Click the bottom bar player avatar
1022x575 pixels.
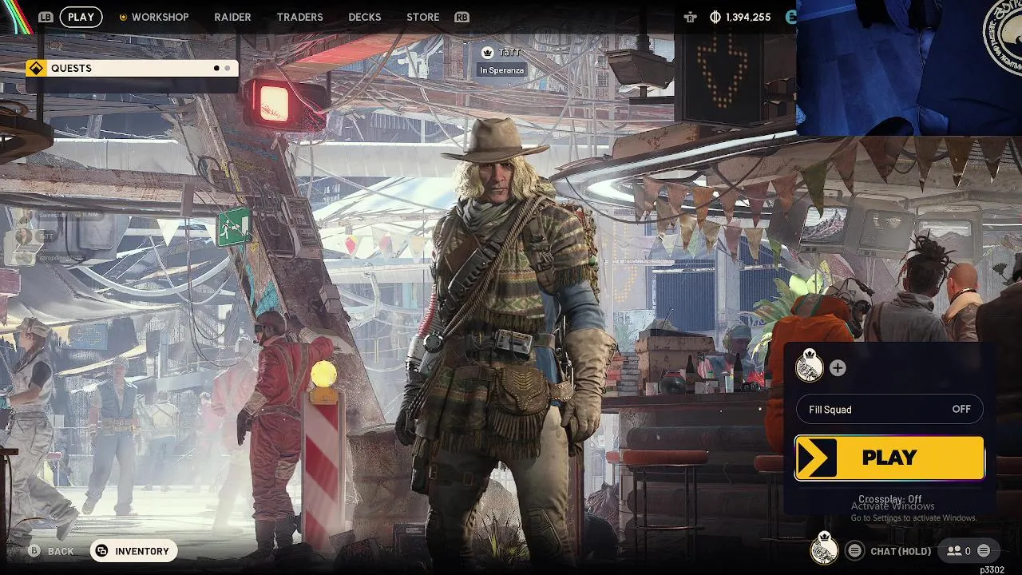pyautogui.click(x=824, y=549)
